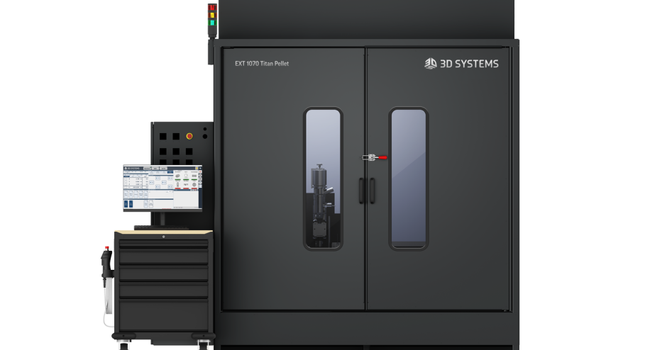Open the middle drawer of the cabinet
Screen dimensions: 667x350
point(163,273)
